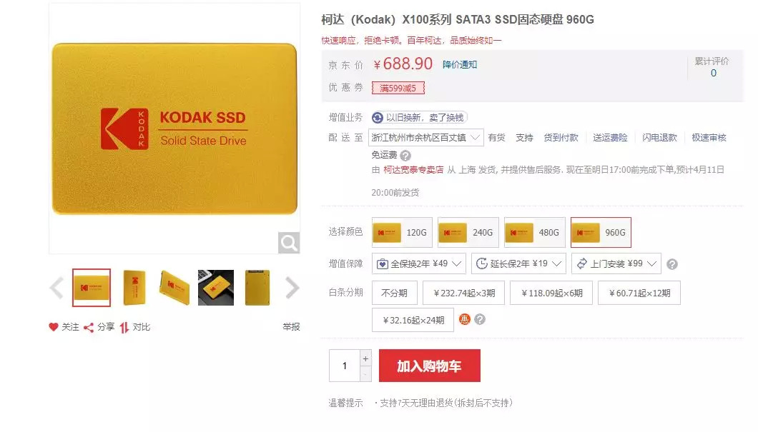
Task: Increase quantity with the plus stepper
Action: coord(365,358)
